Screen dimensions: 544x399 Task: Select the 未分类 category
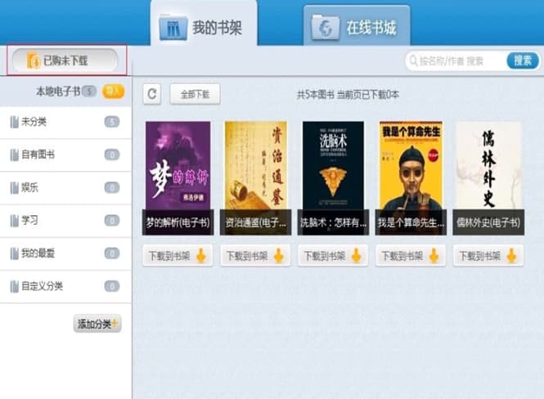coord(65,122)
